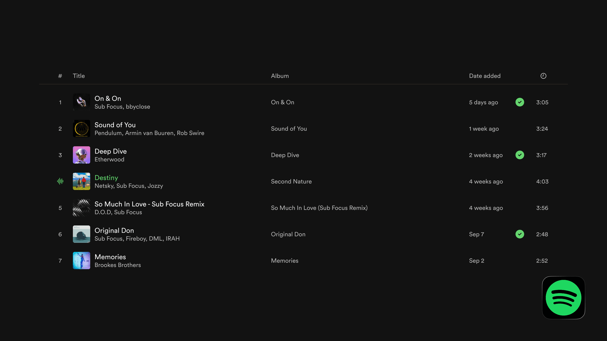Image resolution: width=607 pixels, height=341 pixels.
Task: Open the Etherwood artist page
Action: [109, 159]
